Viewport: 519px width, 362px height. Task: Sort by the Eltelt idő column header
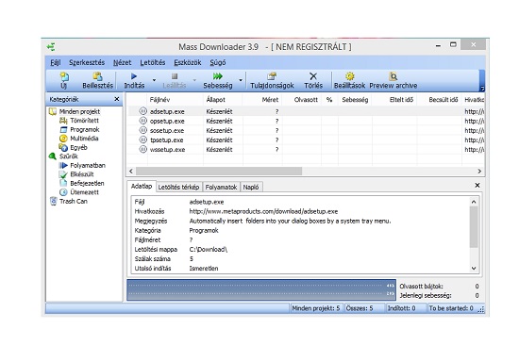(x=394, y=100)
